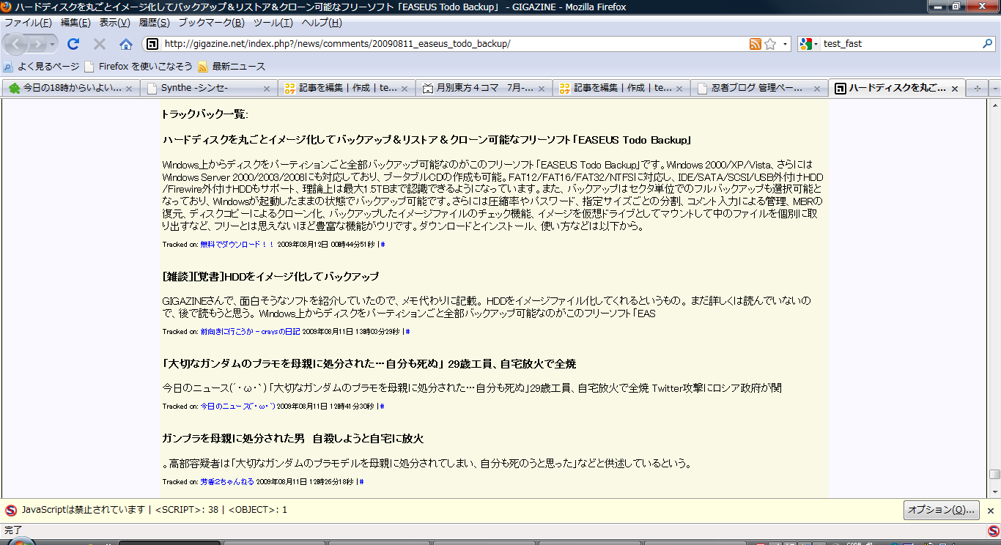
Task: Open the 今日のニューズ trackback link
Action: point(237,407)
